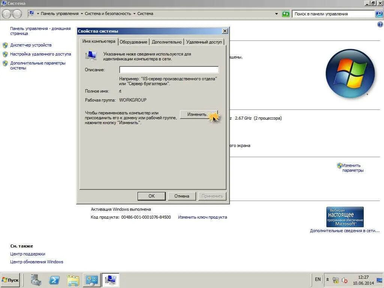The width and height of the screenshot is (384, 288).
Task: Open Настройка удаленного доступа link
Action: [40, 54]
